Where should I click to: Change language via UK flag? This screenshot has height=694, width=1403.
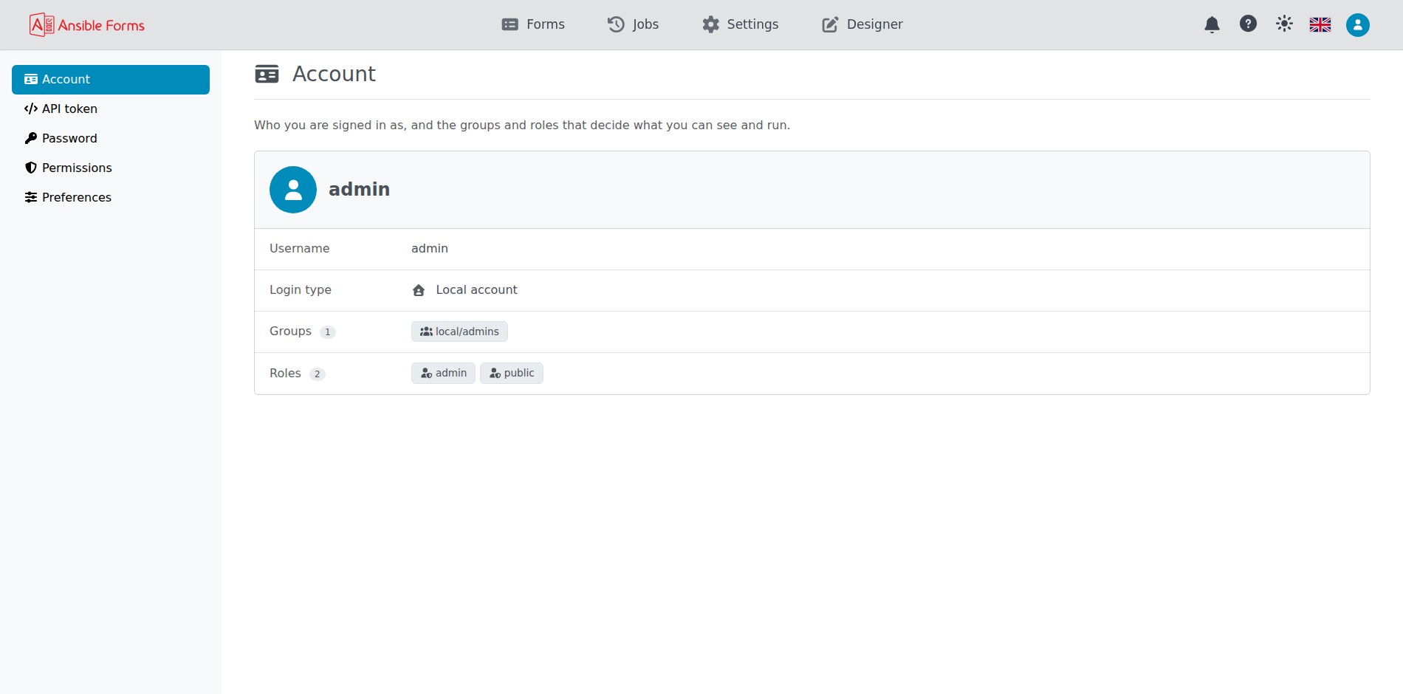click(1320, 24)
